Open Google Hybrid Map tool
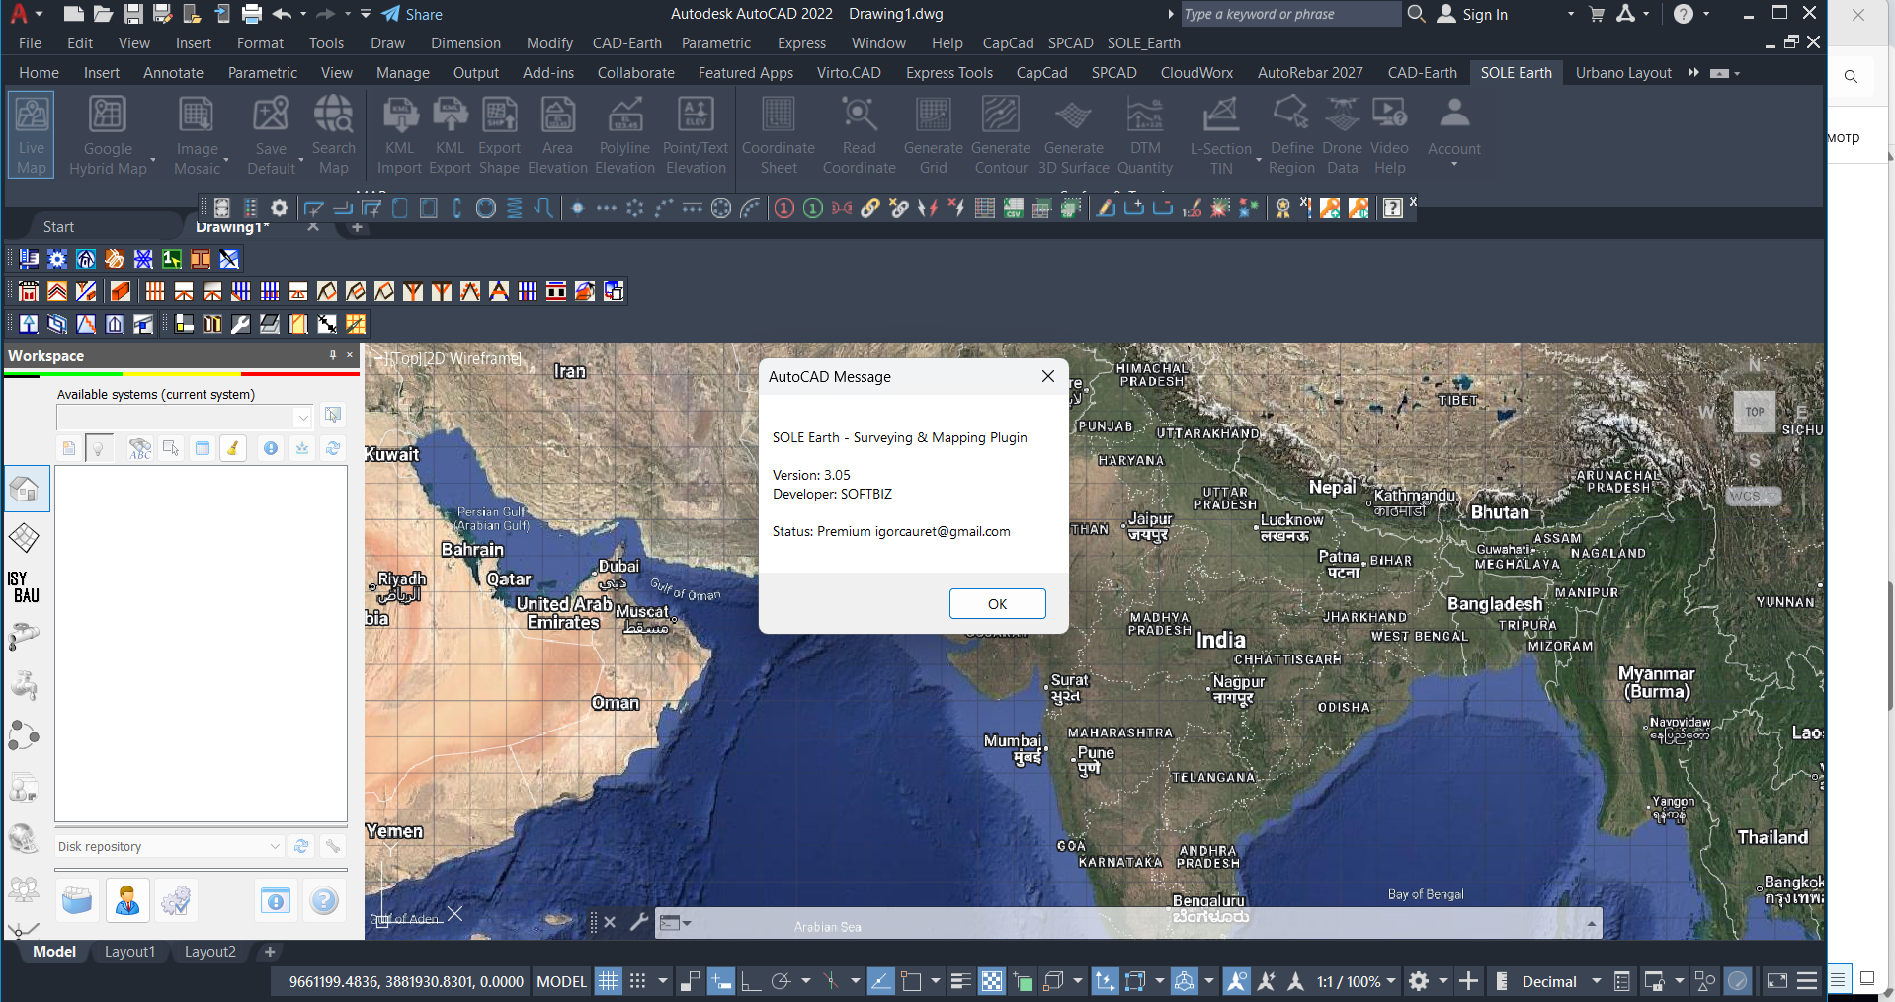This screenshot has height=1002, width=1895. click(x=108, y=135)
